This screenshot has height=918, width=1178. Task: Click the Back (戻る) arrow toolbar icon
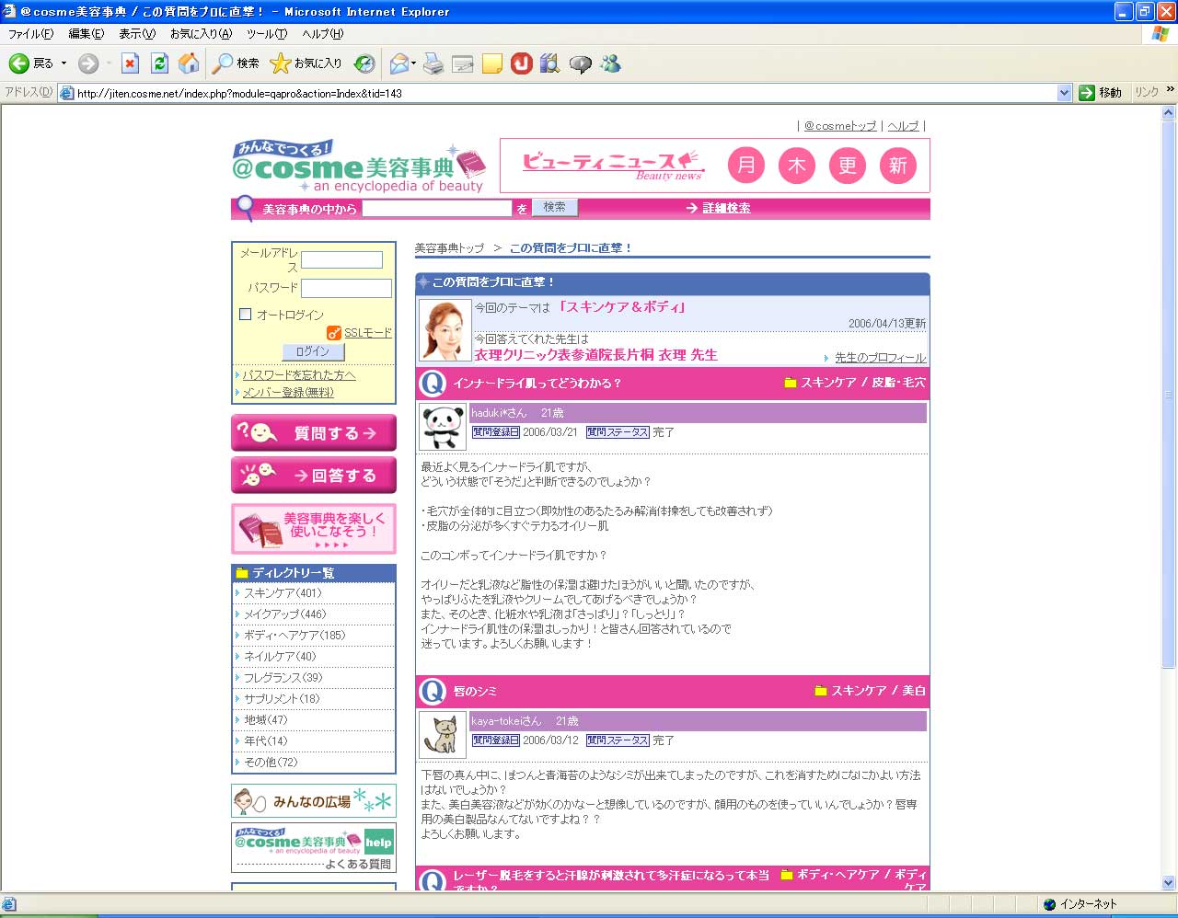tap(18, 63)
